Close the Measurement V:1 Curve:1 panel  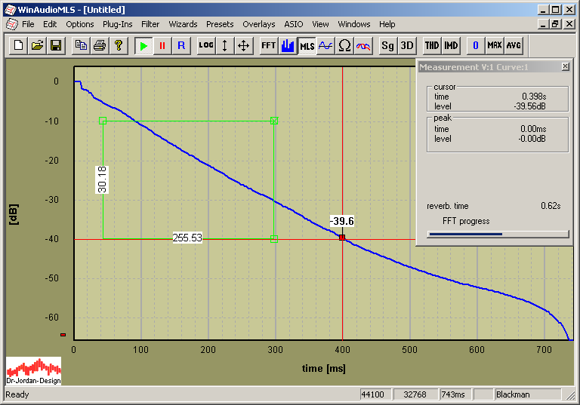pyautogui.click(x=566, y=67)
